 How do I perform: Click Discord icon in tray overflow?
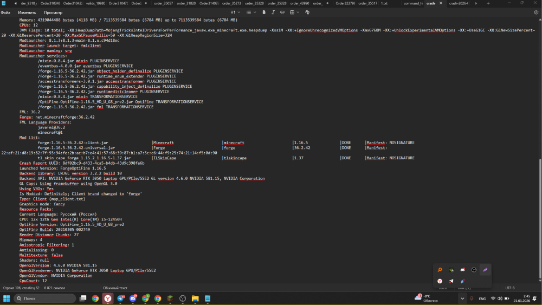(462, 270)
